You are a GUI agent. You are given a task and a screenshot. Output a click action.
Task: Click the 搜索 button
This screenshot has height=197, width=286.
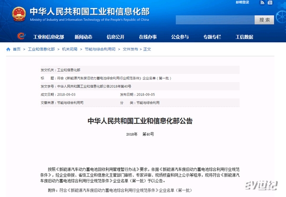pos(264,20)
